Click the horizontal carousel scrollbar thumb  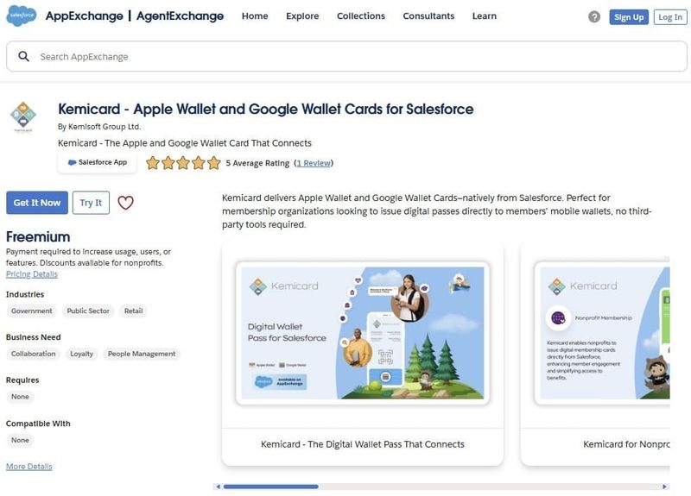(270, 487)
